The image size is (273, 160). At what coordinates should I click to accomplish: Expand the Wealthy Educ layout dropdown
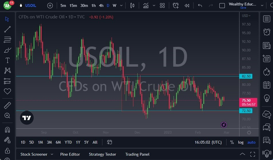pos(262,5)
